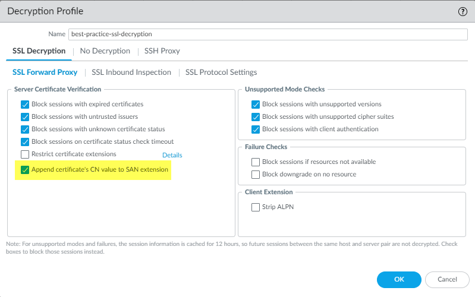Screen dimensions: 475x297
Task: Check Block downgrade on no resource
Action: (x=256, y=174)
